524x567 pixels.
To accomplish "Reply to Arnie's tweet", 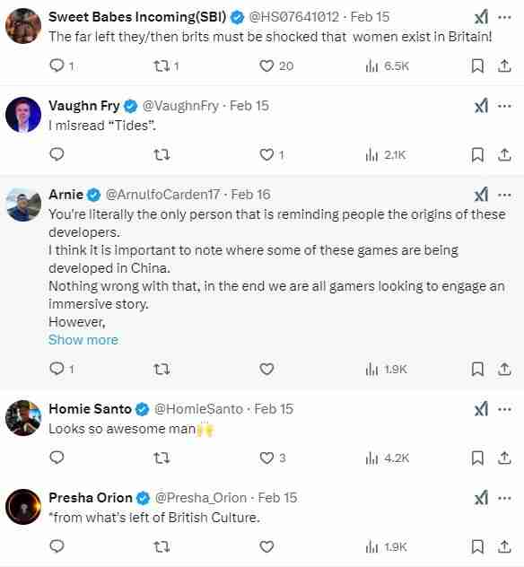I will (x=57, y=369).
